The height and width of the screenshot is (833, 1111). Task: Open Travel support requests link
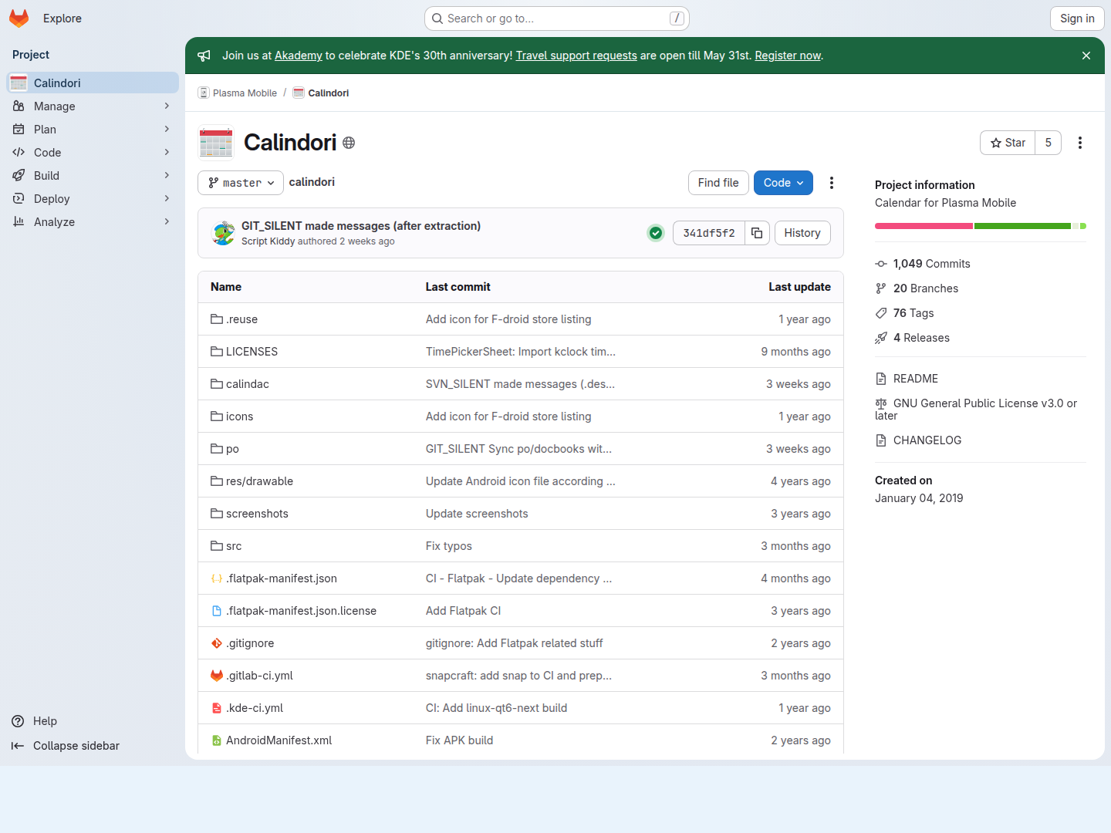(x=576, y=56)
